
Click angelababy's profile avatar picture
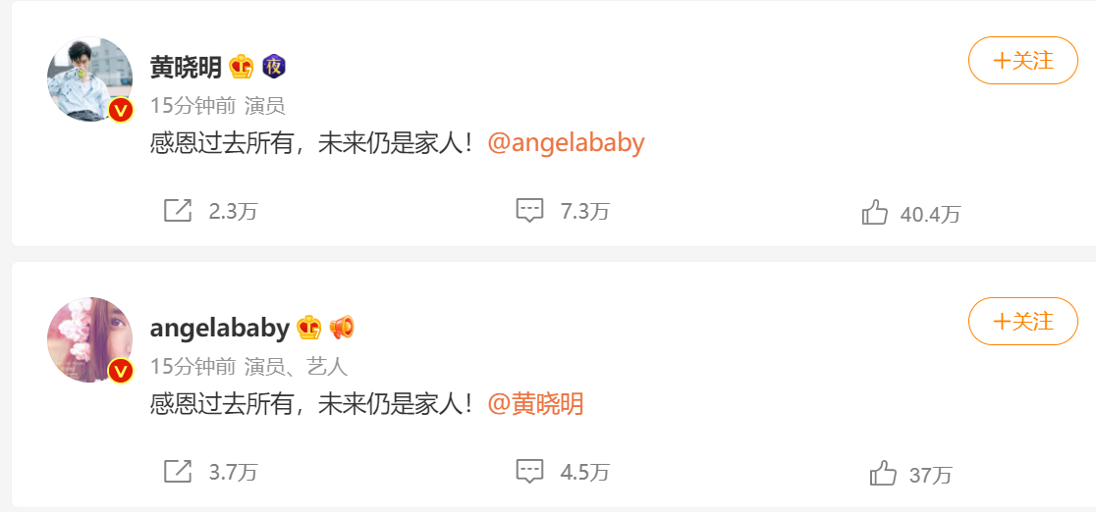tap(89, 340)
